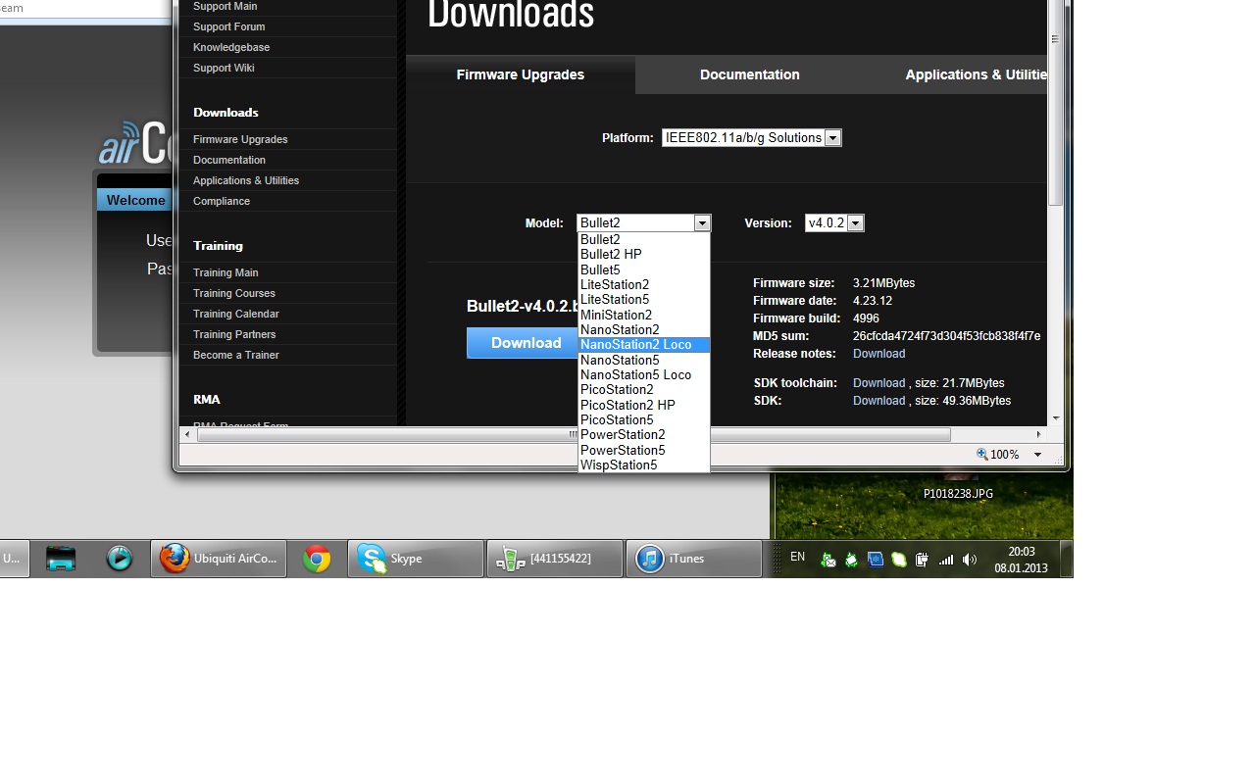The image size is (1255, 784).
Task: Pick PicoStation2 HP from the model list
Action: point(643,405)
